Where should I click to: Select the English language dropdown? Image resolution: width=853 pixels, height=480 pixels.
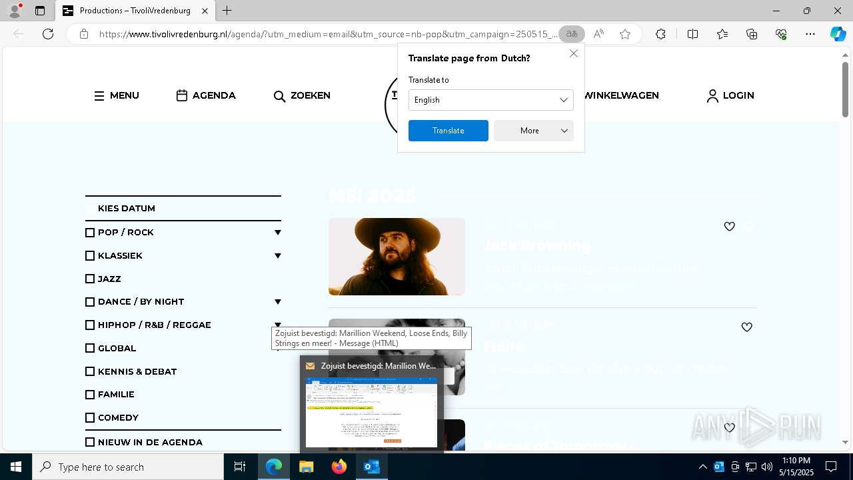tap(490, 100)
